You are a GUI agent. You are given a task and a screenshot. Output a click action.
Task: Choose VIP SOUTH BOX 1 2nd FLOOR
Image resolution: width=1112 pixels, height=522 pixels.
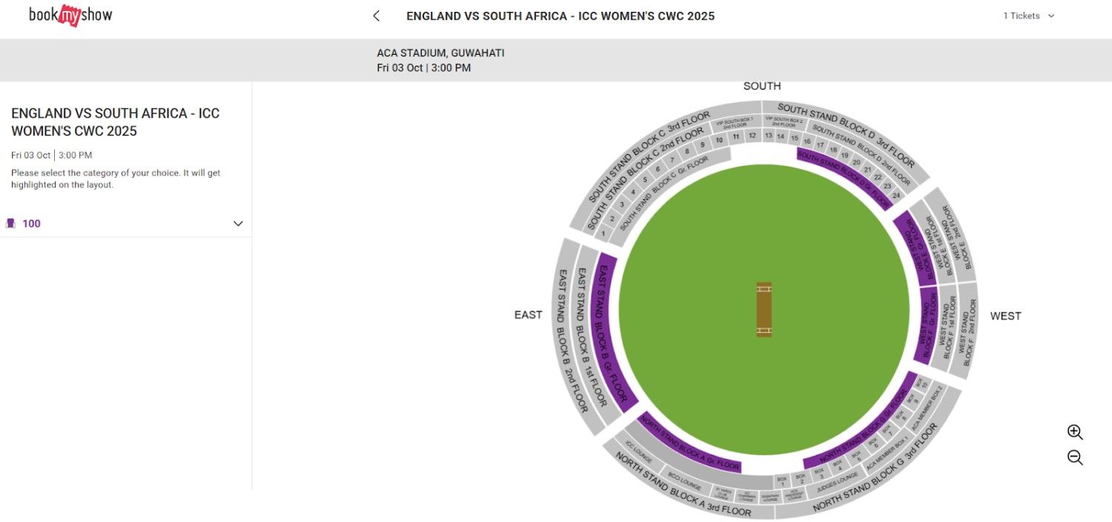click(x=734, y=123)
